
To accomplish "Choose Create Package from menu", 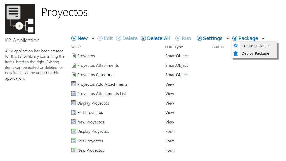I will [255, 46].
